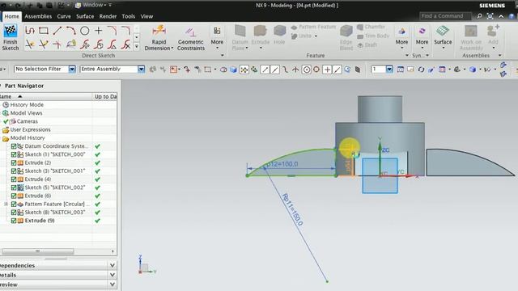518x291 pixels.
Task: Switch to the Home ribbon tab
Action: click(11, 16)
